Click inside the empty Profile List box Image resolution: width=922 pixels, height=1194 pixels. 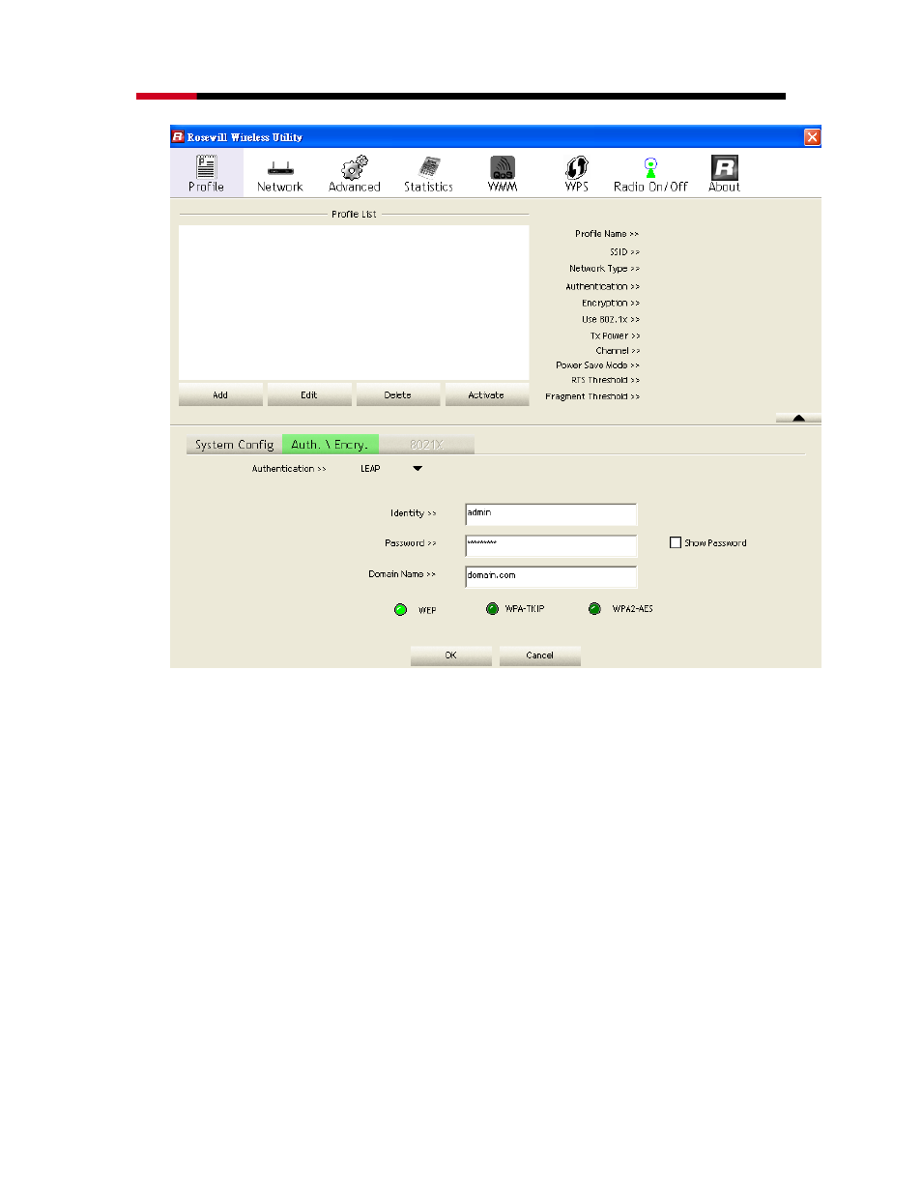pyautogui.click(x=354, y=303)
